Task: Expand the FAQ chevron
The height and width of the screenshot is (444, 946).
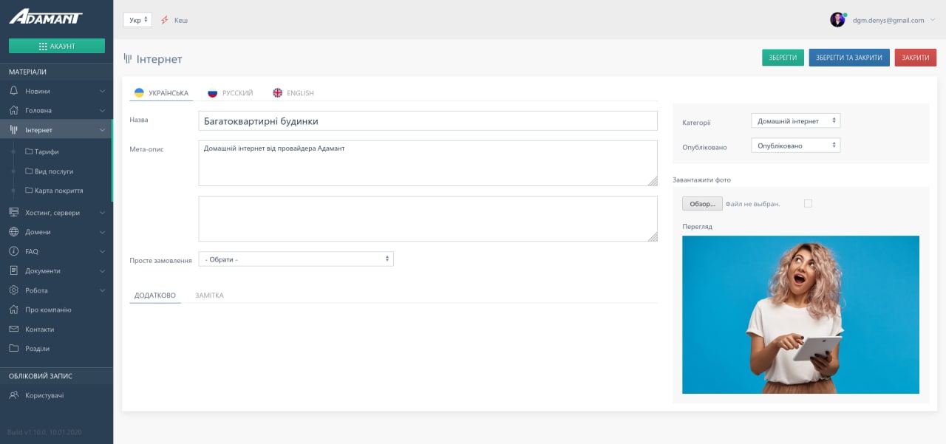Action: [x=103, y=251]
